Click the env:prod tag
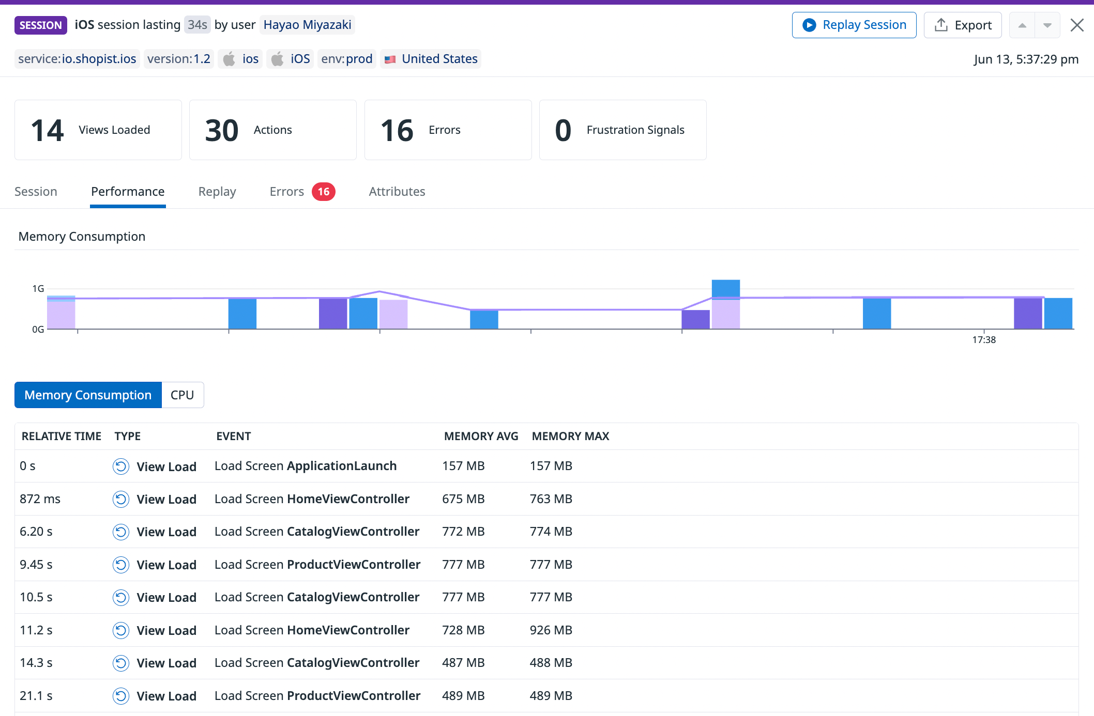 (x=346, y=58)
